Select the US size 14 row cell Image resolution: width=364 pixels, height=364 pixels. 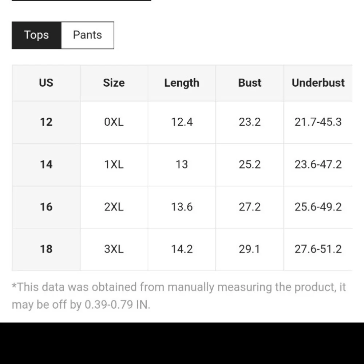coord(46,165)
